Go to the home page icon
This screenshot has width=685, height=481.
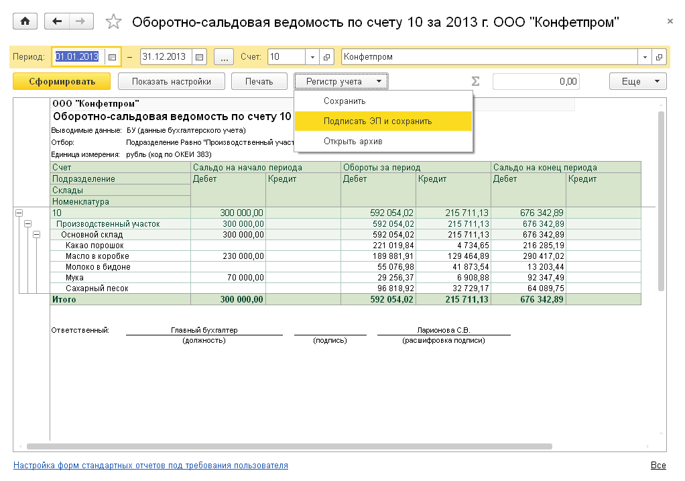[25, 21]
